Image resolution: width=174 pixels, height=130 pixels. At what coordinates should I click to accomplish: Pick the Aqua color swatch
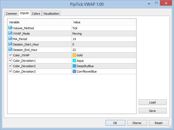(74, 61)
